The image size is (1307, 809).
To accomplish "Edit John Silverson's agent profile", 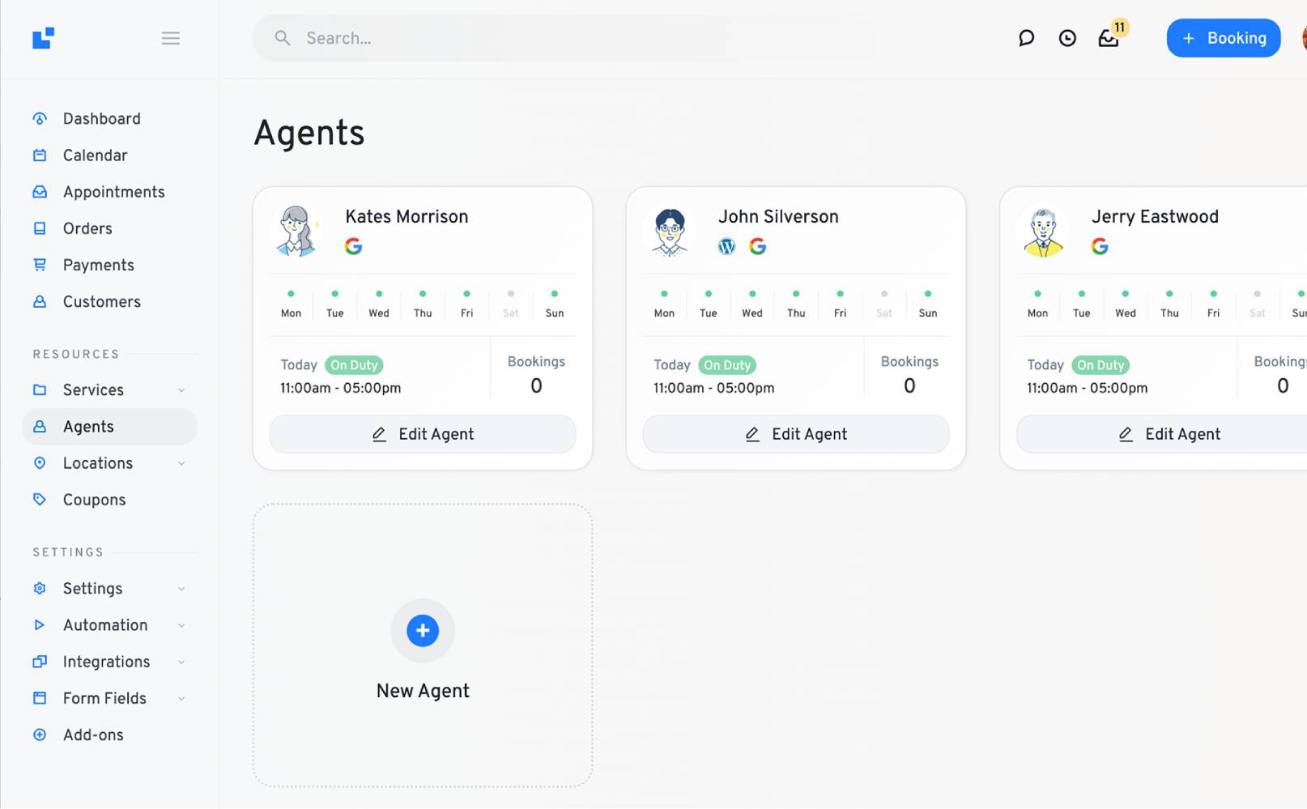I will (x=795, y=434).
